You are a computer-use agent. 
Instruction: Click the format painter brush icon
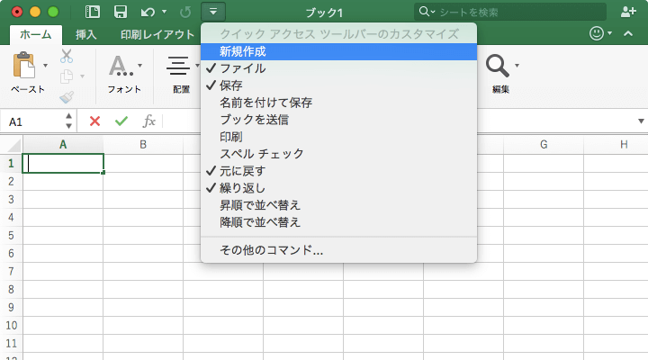coord(67,96)
